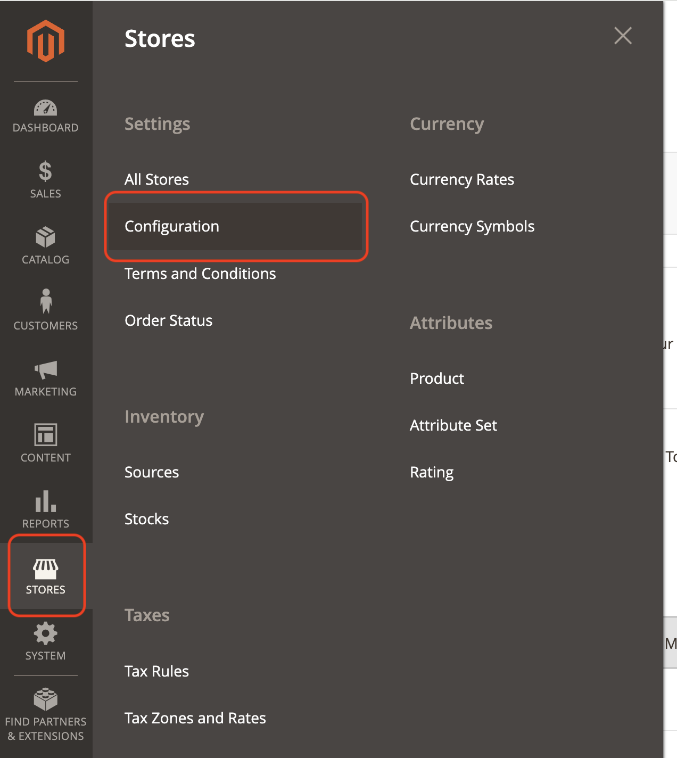Screen dimensions: 677x758
Task: View Tax Zones and Rates
Action: (x=195, y=718)
